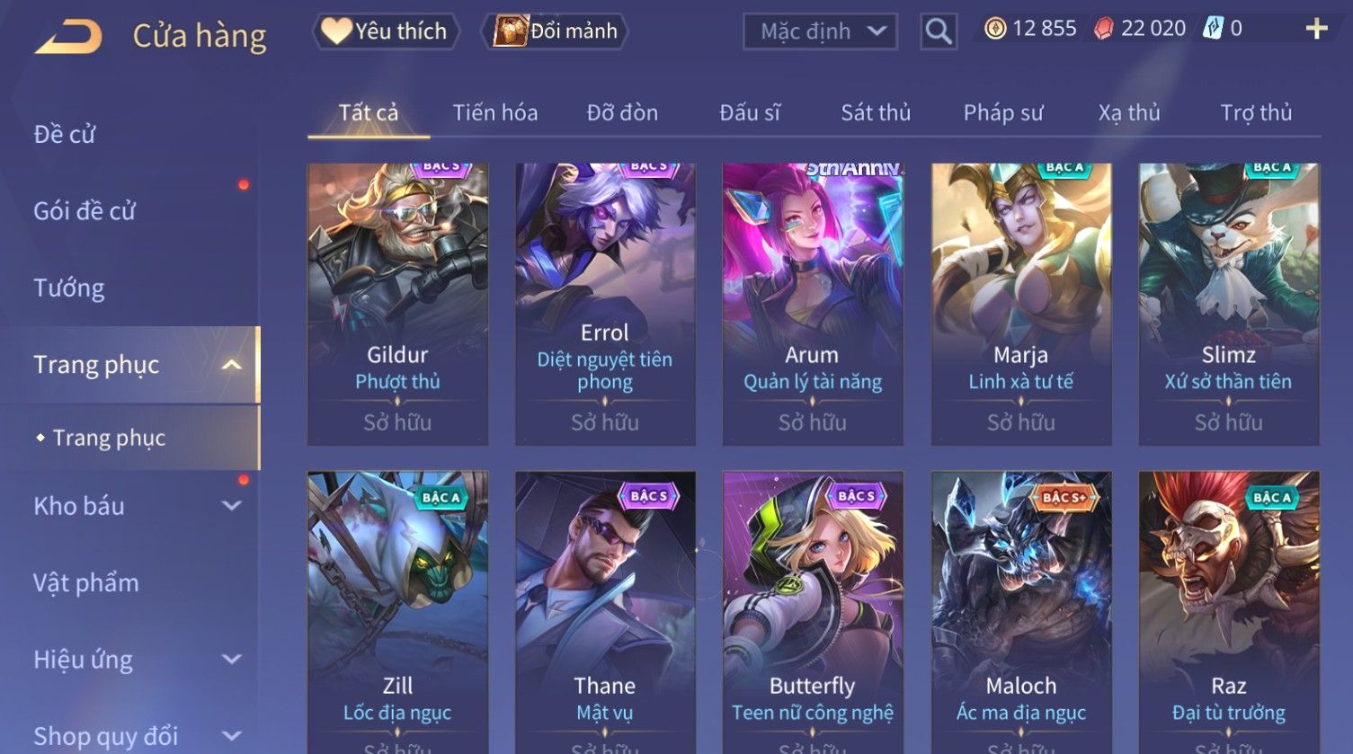Select the Gildur Phượt thủ skin card
The height and width of the screenshot is (754, 1353).
pos(397,304)
